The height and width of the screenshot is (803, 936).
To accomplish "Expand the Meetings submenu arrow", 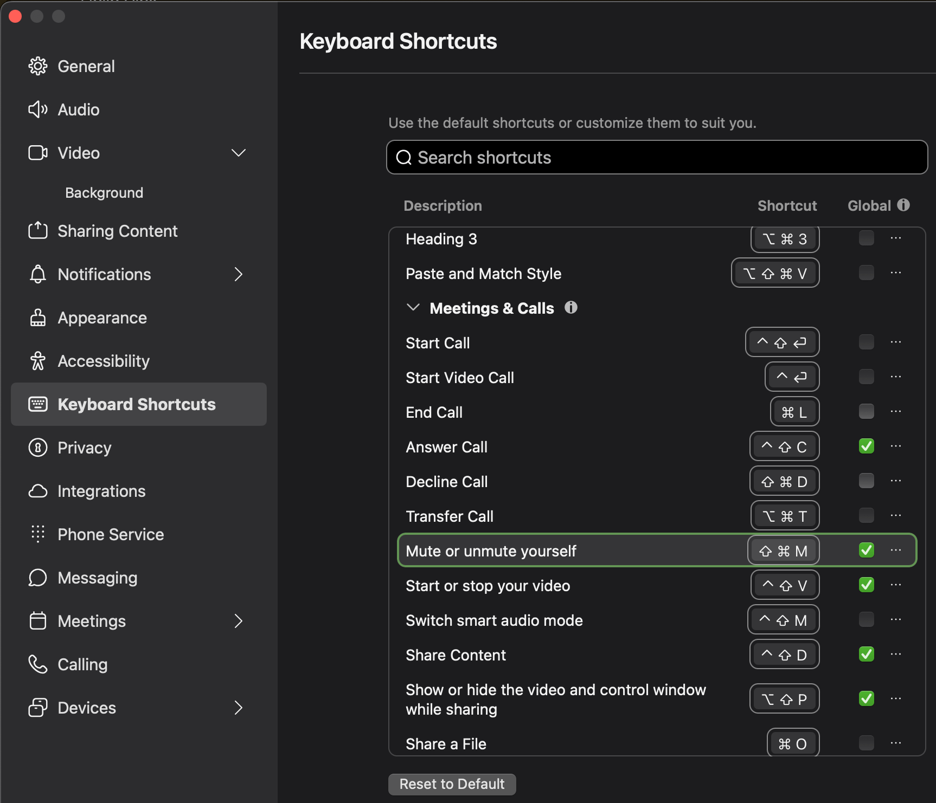I will pos(239,621).
